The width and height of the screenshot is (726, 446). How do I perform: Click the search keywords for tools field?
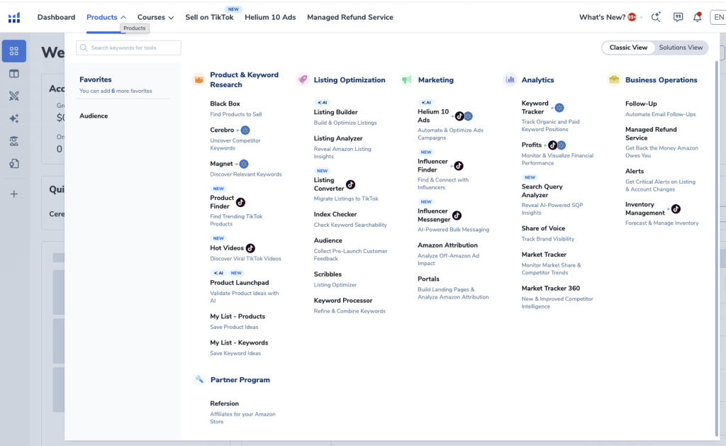click(x=129, y=48)
